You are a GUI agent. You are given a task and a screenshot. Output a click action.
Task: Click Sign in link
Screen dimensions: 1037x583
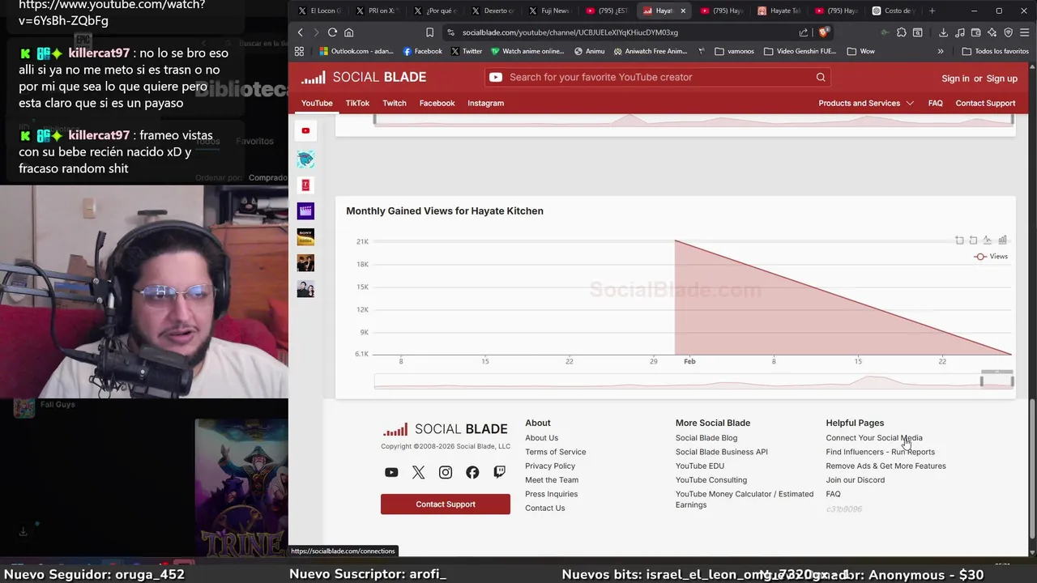tap(955, 79)
